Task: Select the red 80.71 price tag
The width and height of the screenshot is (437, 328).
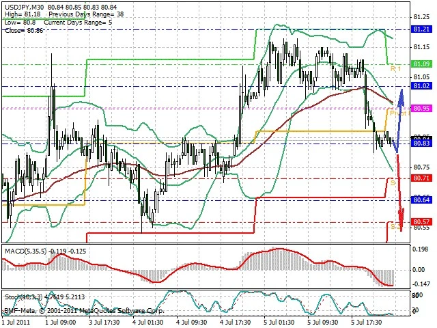Action: pos(422,178)
